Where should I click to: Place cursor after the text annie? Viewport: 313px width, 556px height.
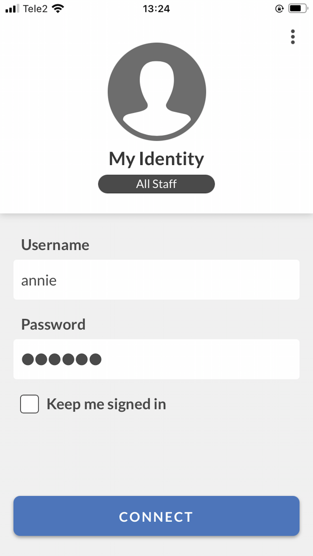[x=58, y=281]
